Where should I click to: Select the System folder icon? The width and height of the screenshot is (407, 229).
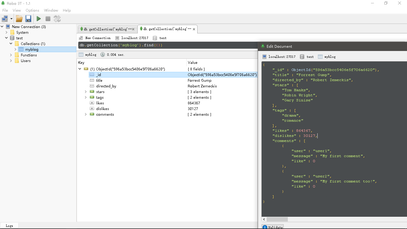(x=12, y=32)
